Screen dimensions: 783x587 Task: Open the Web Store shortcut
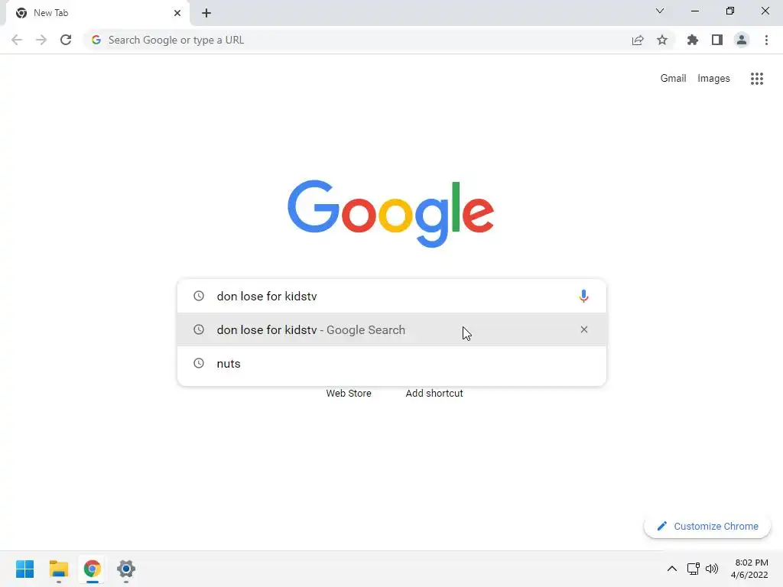click(x=349, y=394)
